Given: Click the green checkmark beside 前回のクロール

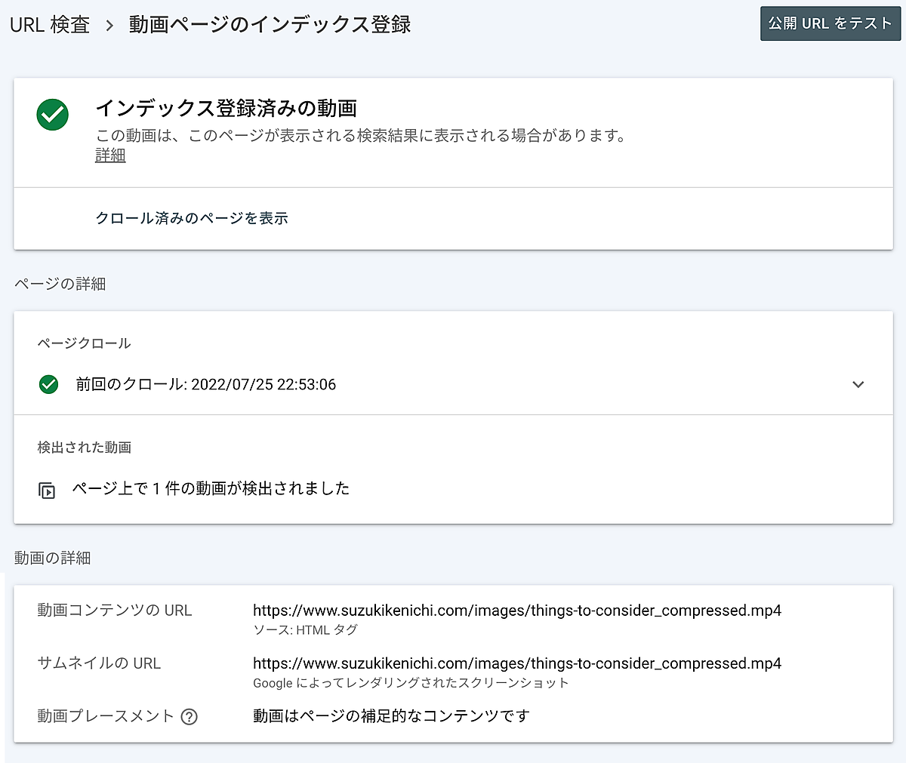Looking at the screenshot, I should click(48, 385).
